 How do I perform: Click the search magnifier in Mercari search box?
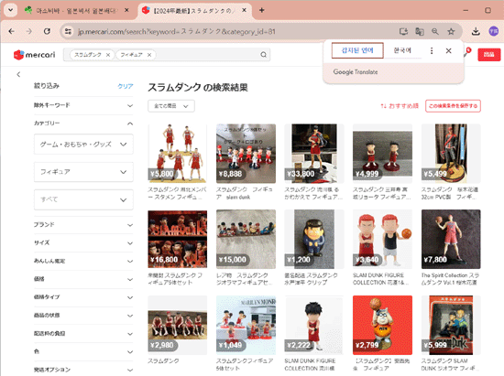(264, 55)
